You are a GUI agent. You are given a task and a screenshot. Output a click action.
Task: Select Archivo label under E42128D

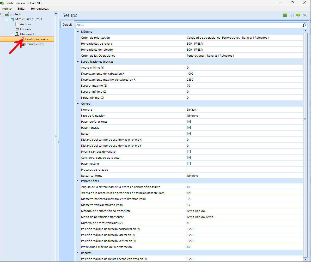[25, 24]
